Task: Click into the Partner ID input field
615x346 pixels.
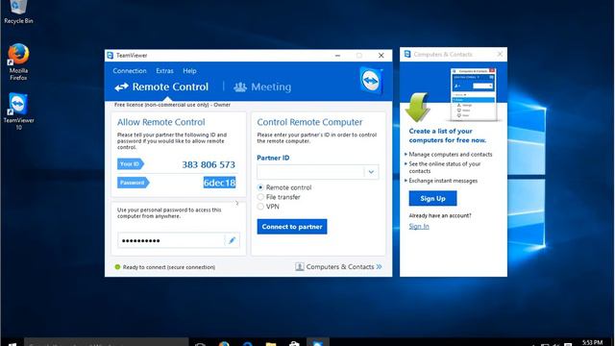Action: (x=310, y=172)
